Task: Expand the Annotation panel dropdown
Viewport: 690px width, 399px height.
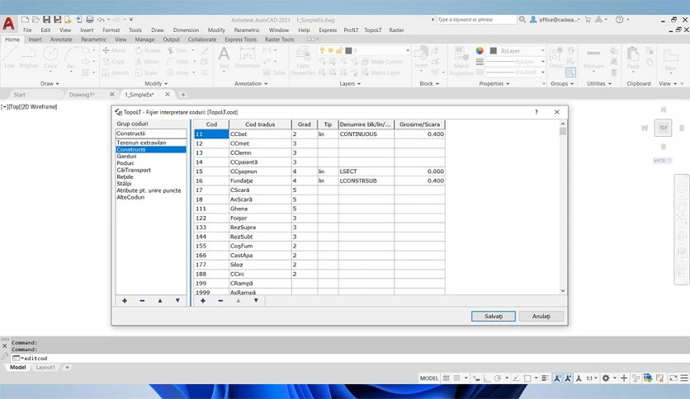Action: coord(251,83)
